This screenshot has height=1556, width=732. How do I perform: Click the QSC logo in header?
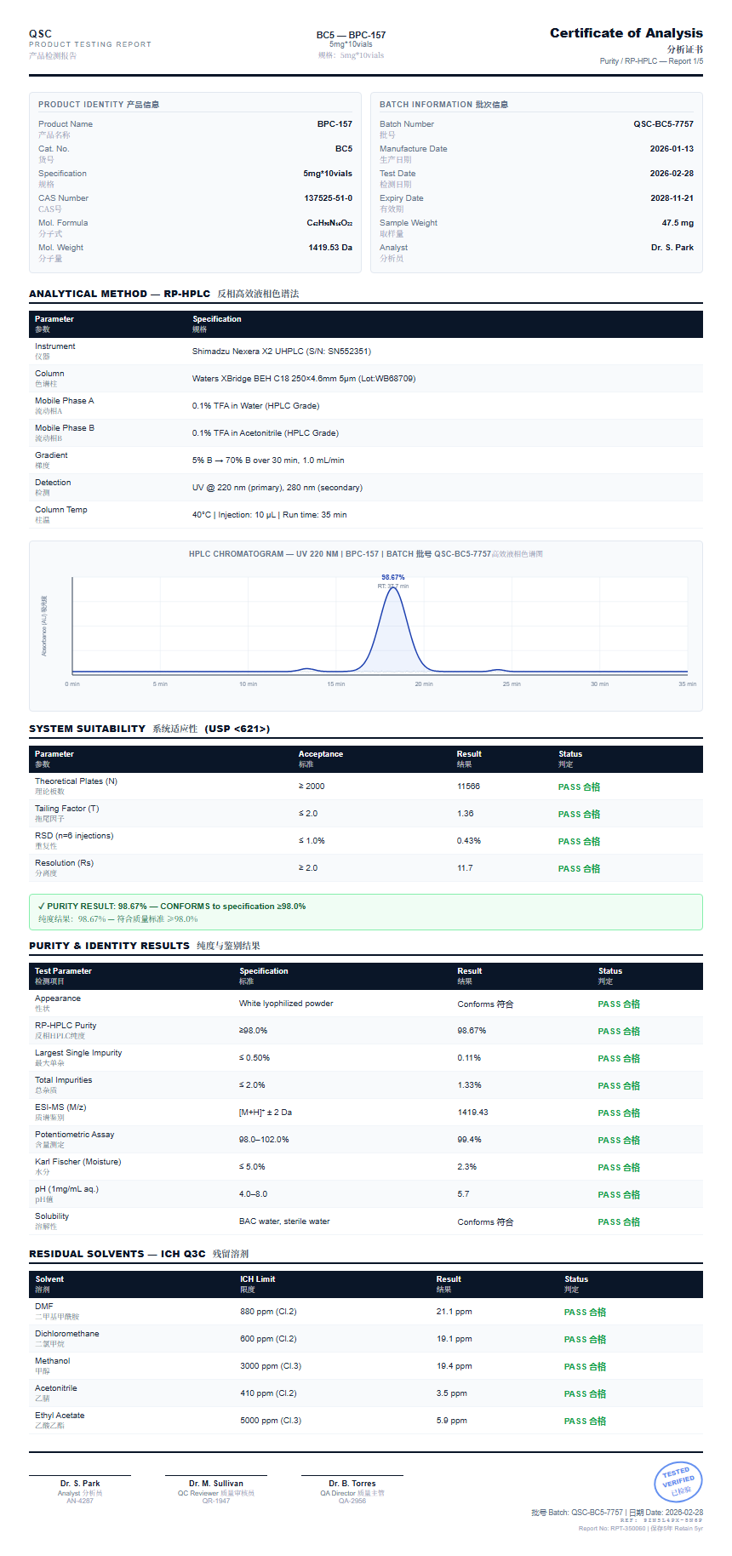(40, 34)
